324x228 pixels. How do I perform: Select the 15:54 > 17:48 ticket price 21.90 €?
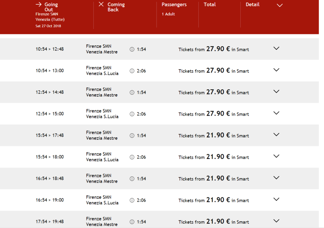(218, 135)
